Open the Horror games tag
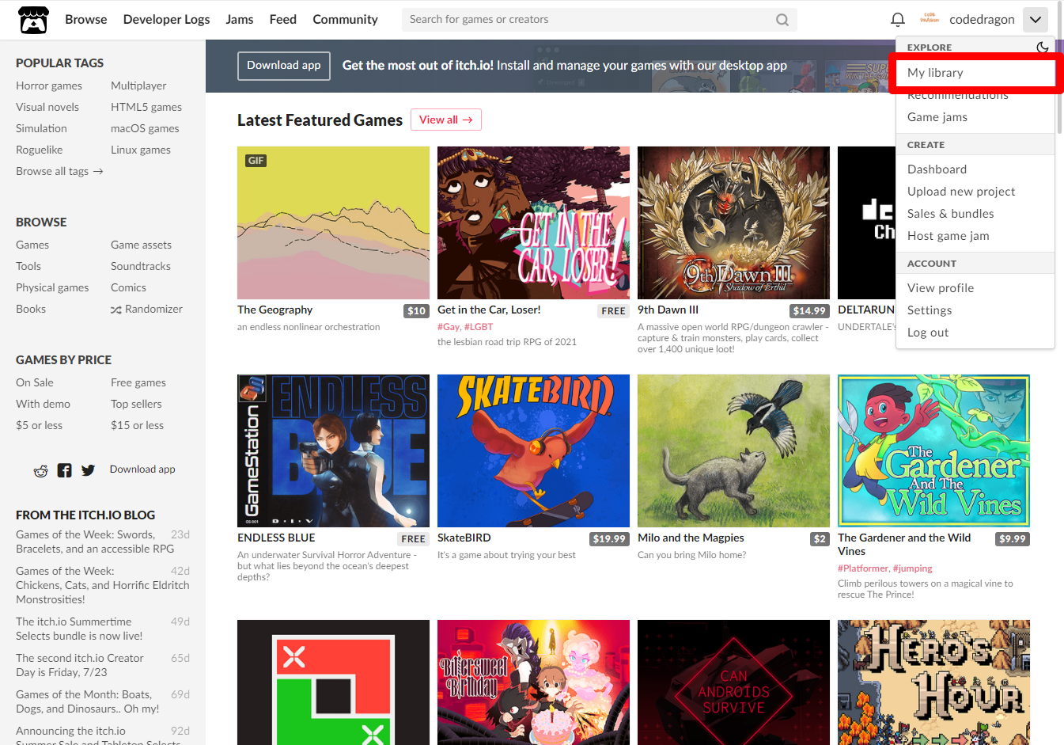This screenshot has width=1064, height=745. pyautogui.click(x=49, y=86)
